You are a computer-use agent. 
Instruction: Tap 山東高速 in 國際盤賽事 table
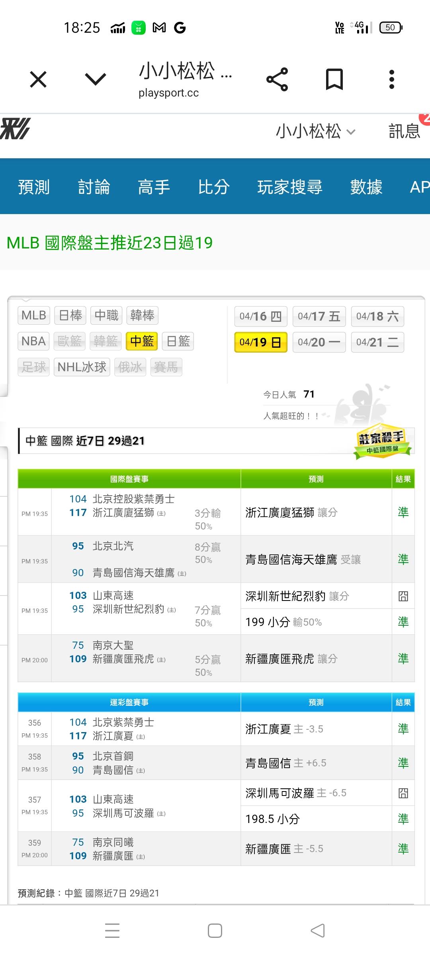113,595
